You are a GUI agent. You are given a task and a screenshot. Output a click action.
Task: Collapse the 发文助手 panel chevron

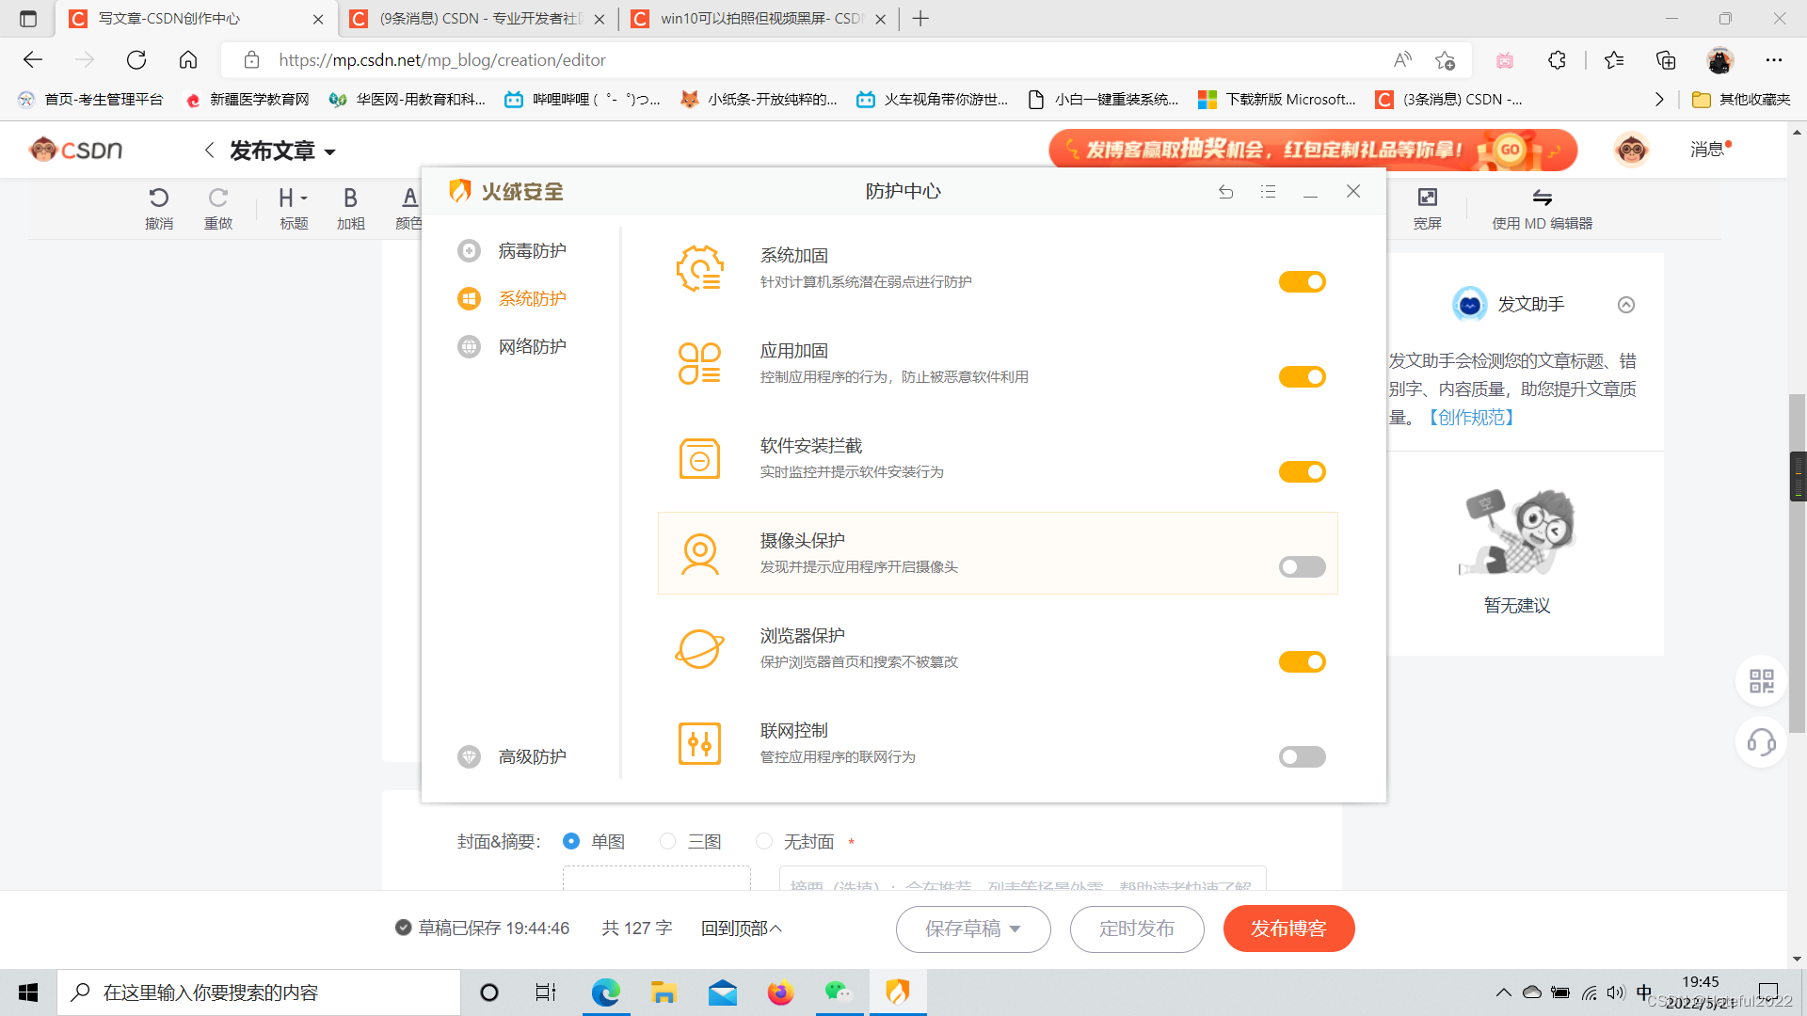[1625, 305]
